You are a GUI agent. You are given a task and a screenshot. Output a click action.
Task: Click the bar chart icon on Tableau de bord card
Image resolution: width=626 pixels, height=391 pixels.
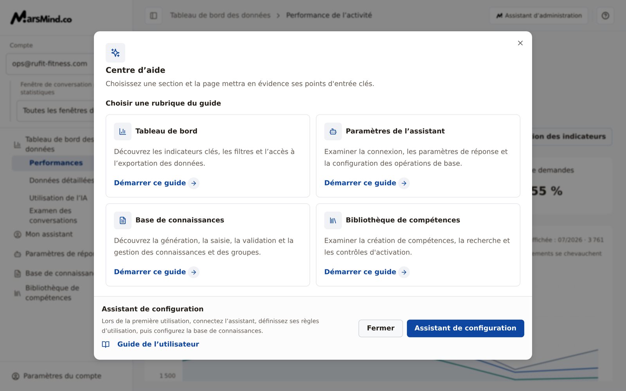pyautogui.click(x=122, y=131)
